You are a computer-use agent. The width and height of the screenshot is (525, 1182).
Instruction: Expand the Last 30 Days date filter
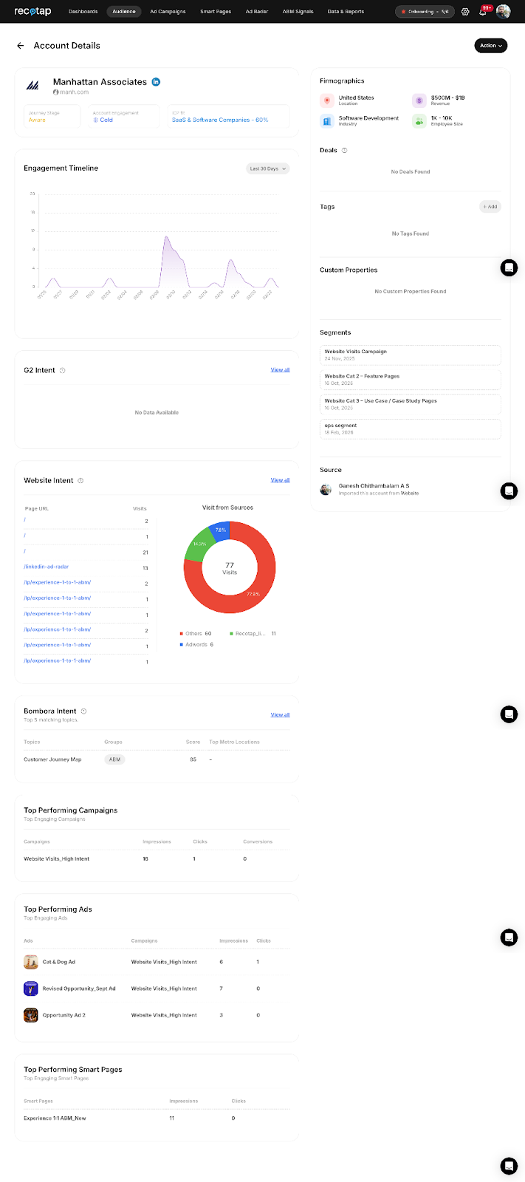(267, 168)
